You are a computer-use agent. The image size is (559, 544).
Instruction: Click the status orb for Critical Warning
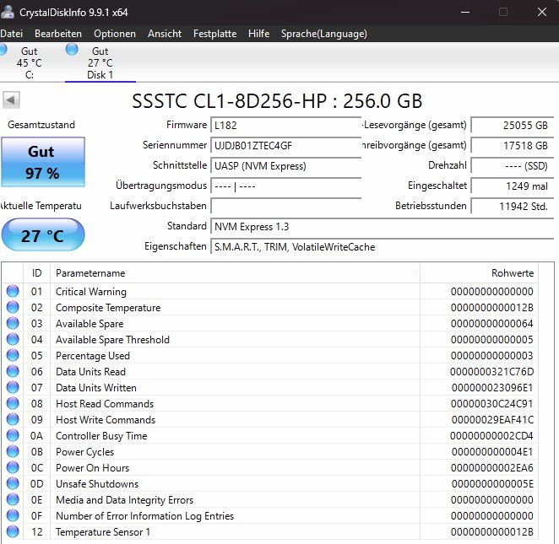point(13,291)
